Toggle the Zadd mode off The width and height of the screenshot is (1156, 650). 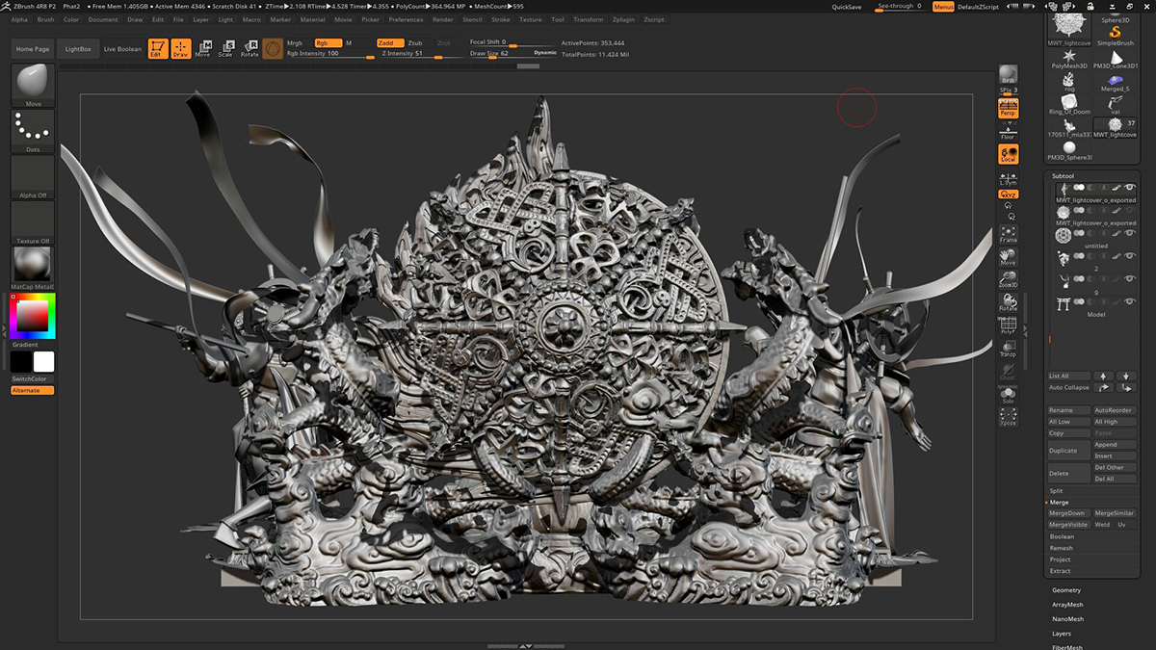tap(389, 42)
